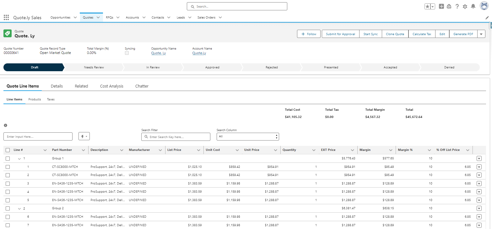The width and height of the screenshot is (492, 229).
Task: Click the Favorites star icon
Action: [427, 6]
